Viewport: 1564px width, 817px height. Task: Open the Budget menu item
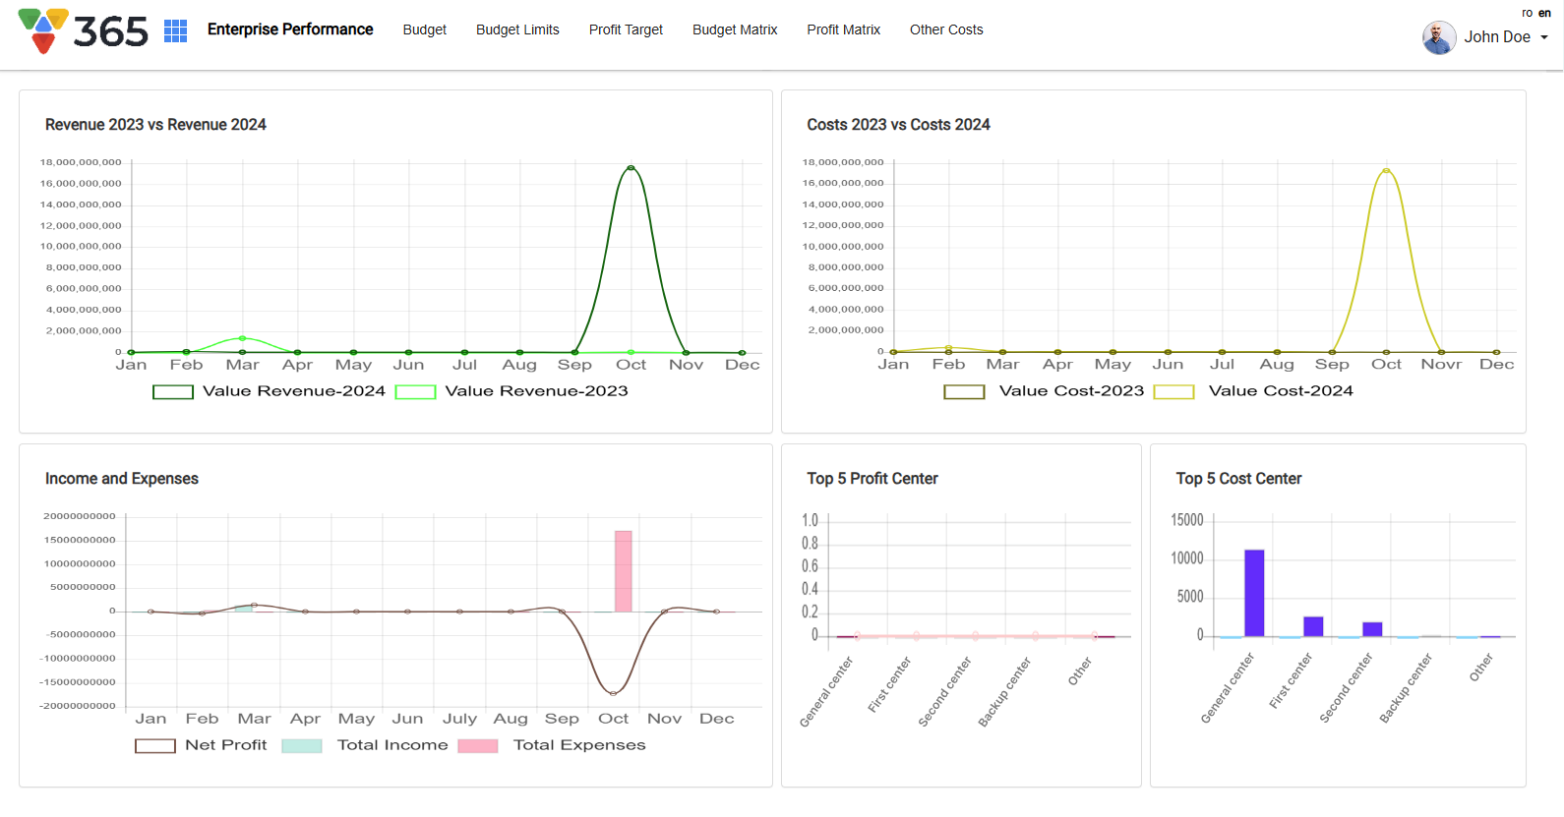[x=424, y=29]
